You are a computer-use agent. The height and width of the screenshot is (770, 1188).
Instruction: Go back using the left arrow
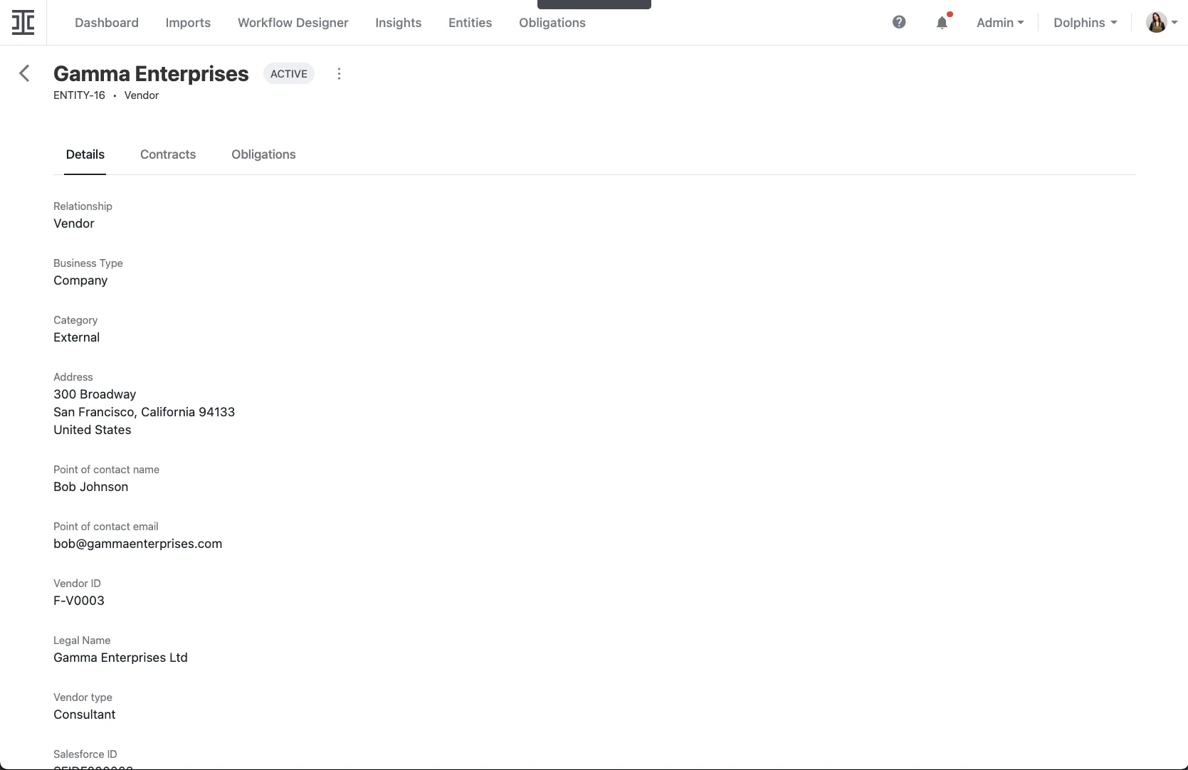pos(24,73)
